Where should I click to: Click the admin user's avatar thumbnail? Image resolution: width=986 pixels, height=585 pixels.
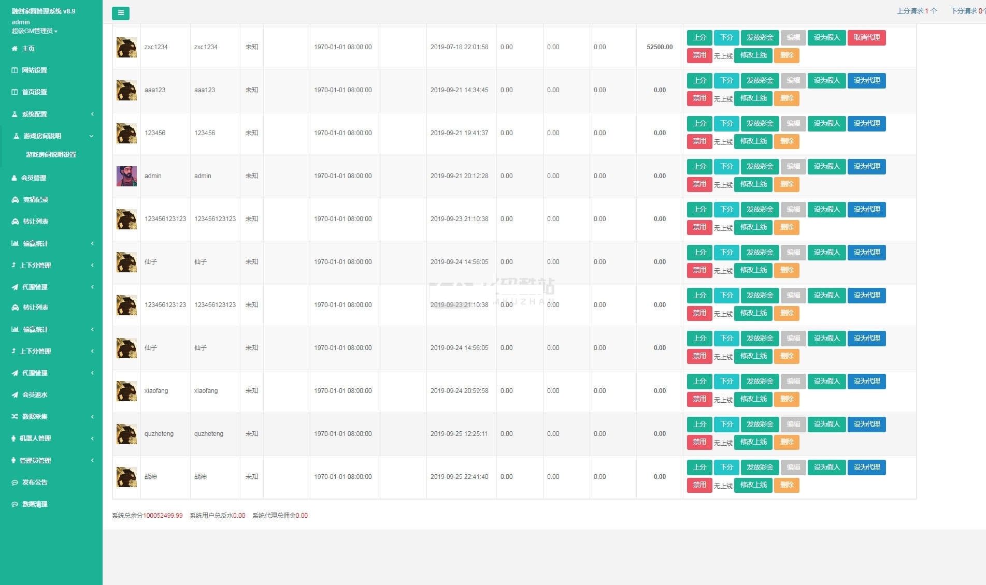(x=126, y=176)
